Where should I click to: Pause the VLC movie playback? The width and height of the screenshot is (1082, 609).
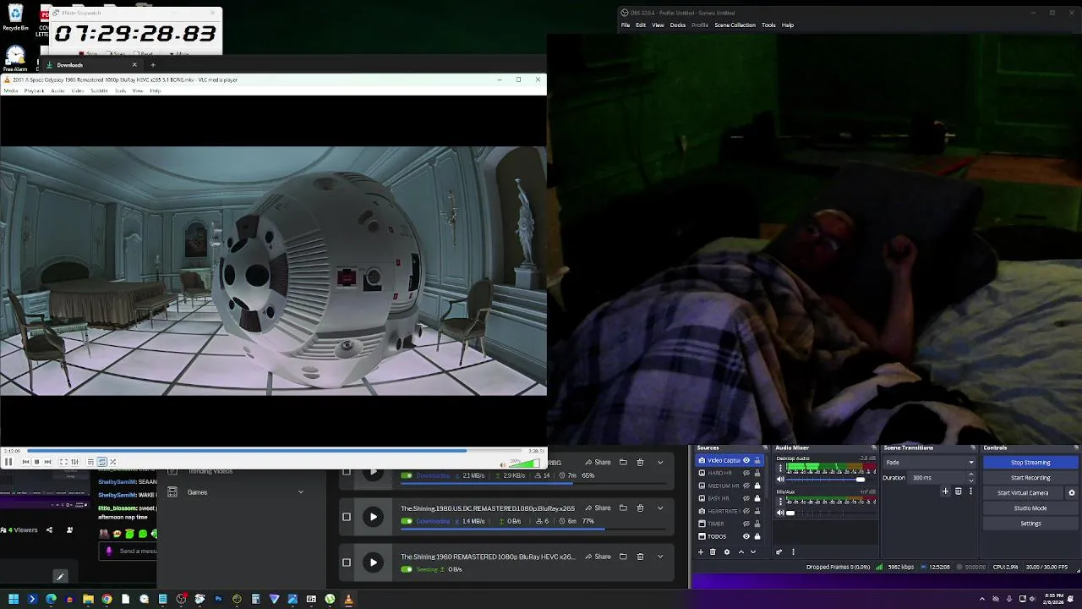coord(8,462)
